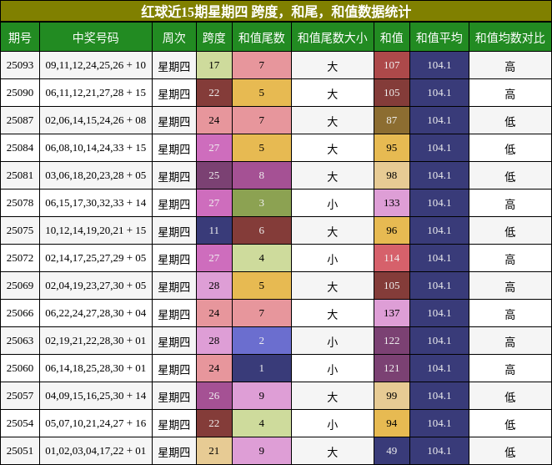Click winning numbers 06,08,10,14,24,33 + 15
Screen dimensions: 552x465
96,148
